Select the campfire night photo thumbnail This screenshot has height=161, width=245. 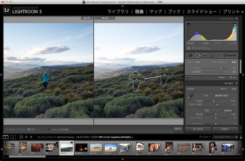(81, 147)
